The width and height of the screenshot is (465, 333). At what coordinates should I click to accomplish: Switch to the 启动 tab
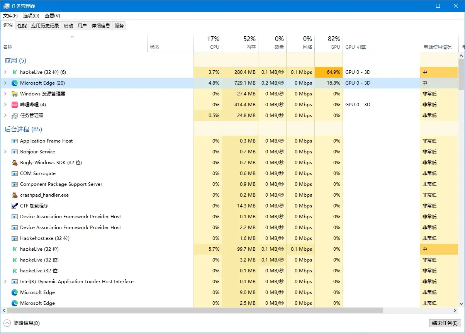(x=68, y=26)
